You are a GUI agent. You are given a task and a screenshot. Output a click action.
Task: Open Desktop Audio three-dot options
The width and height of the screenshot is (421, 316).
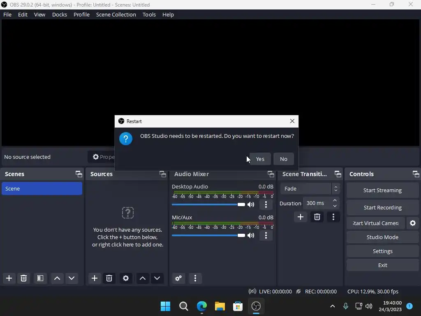(x=266, y=204)
